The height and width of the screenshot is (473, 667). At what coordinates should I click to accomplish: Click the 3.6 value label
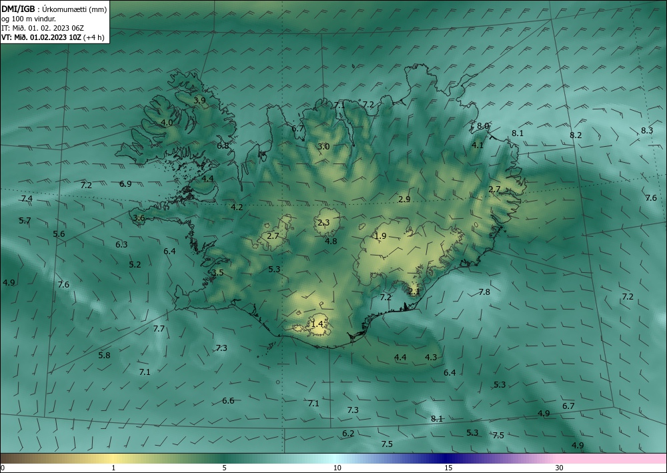139,218
